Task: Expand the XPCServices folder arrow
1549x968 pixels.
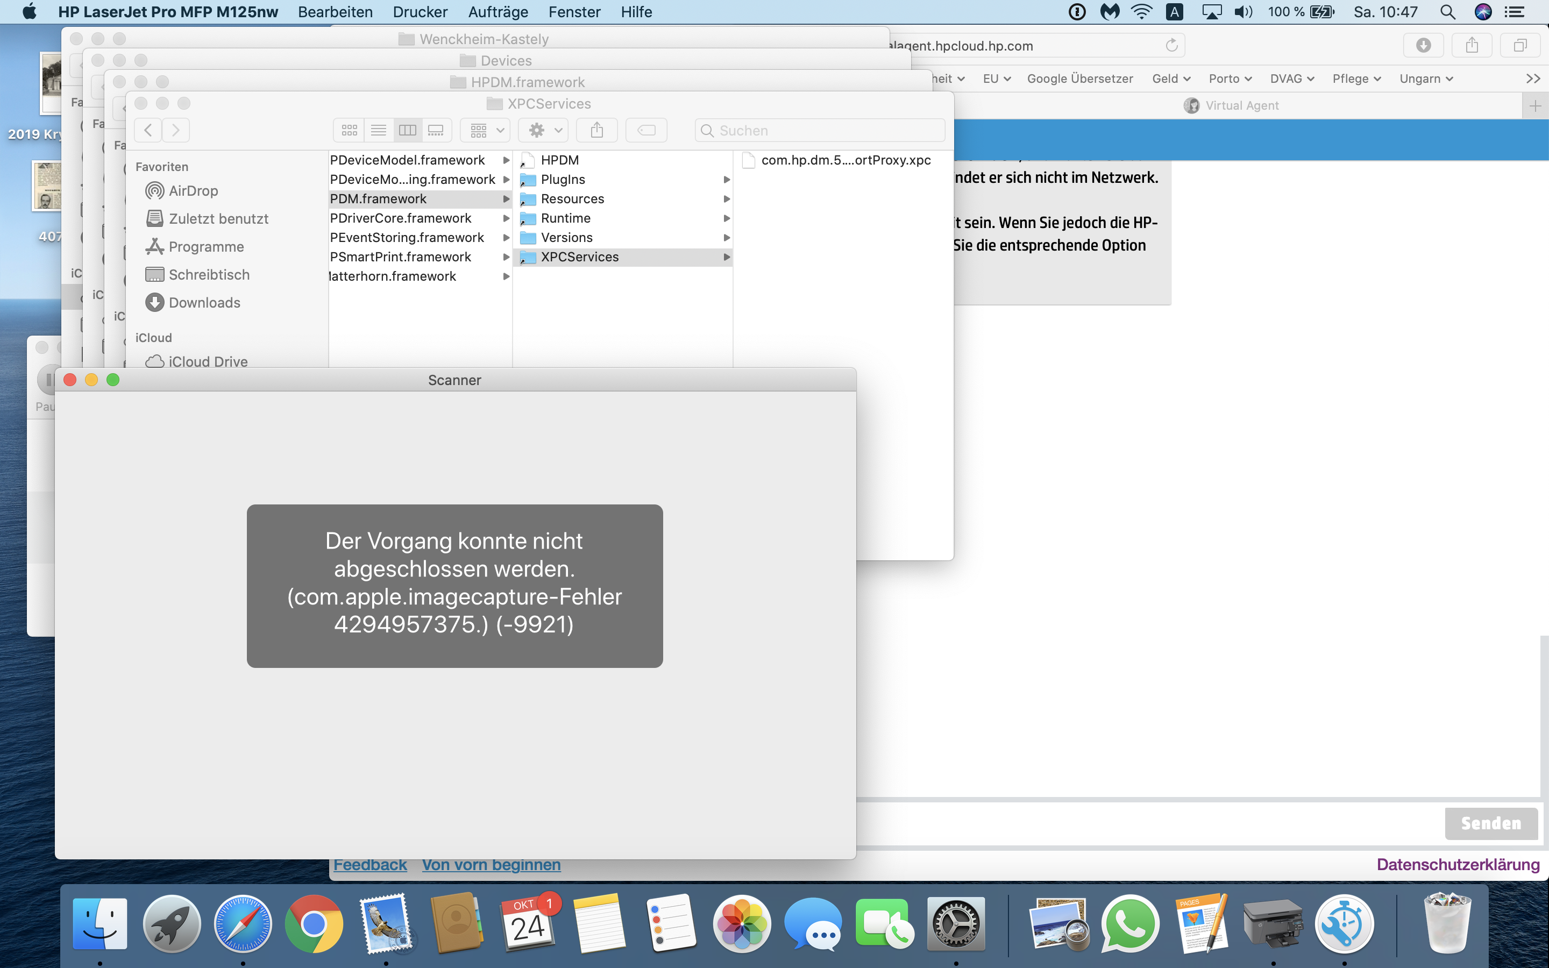Action: (727, 257)
